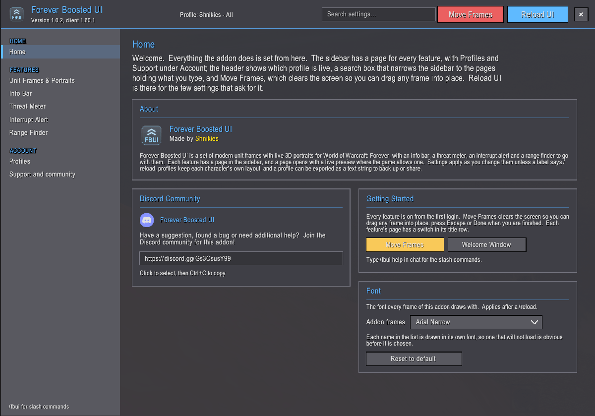Click 'Click to select, then Ctrl+C to copy' text
This screenshot has height=416, width=595.
pyautogui.click(x=182, y=273)
